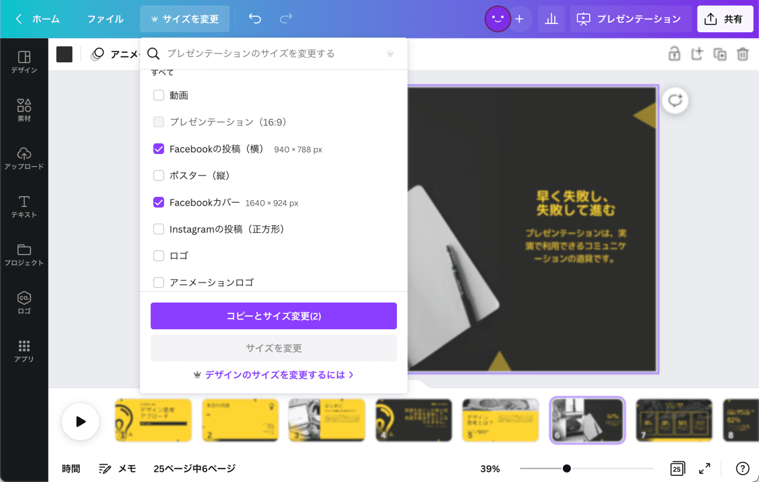Click the undo arrow in the top bar
759x482 pixels.
254,19
